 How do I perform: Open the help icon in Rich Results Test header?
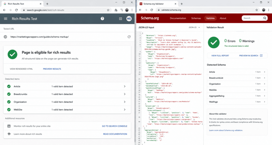pyautogui.click(x=102, y=19)
